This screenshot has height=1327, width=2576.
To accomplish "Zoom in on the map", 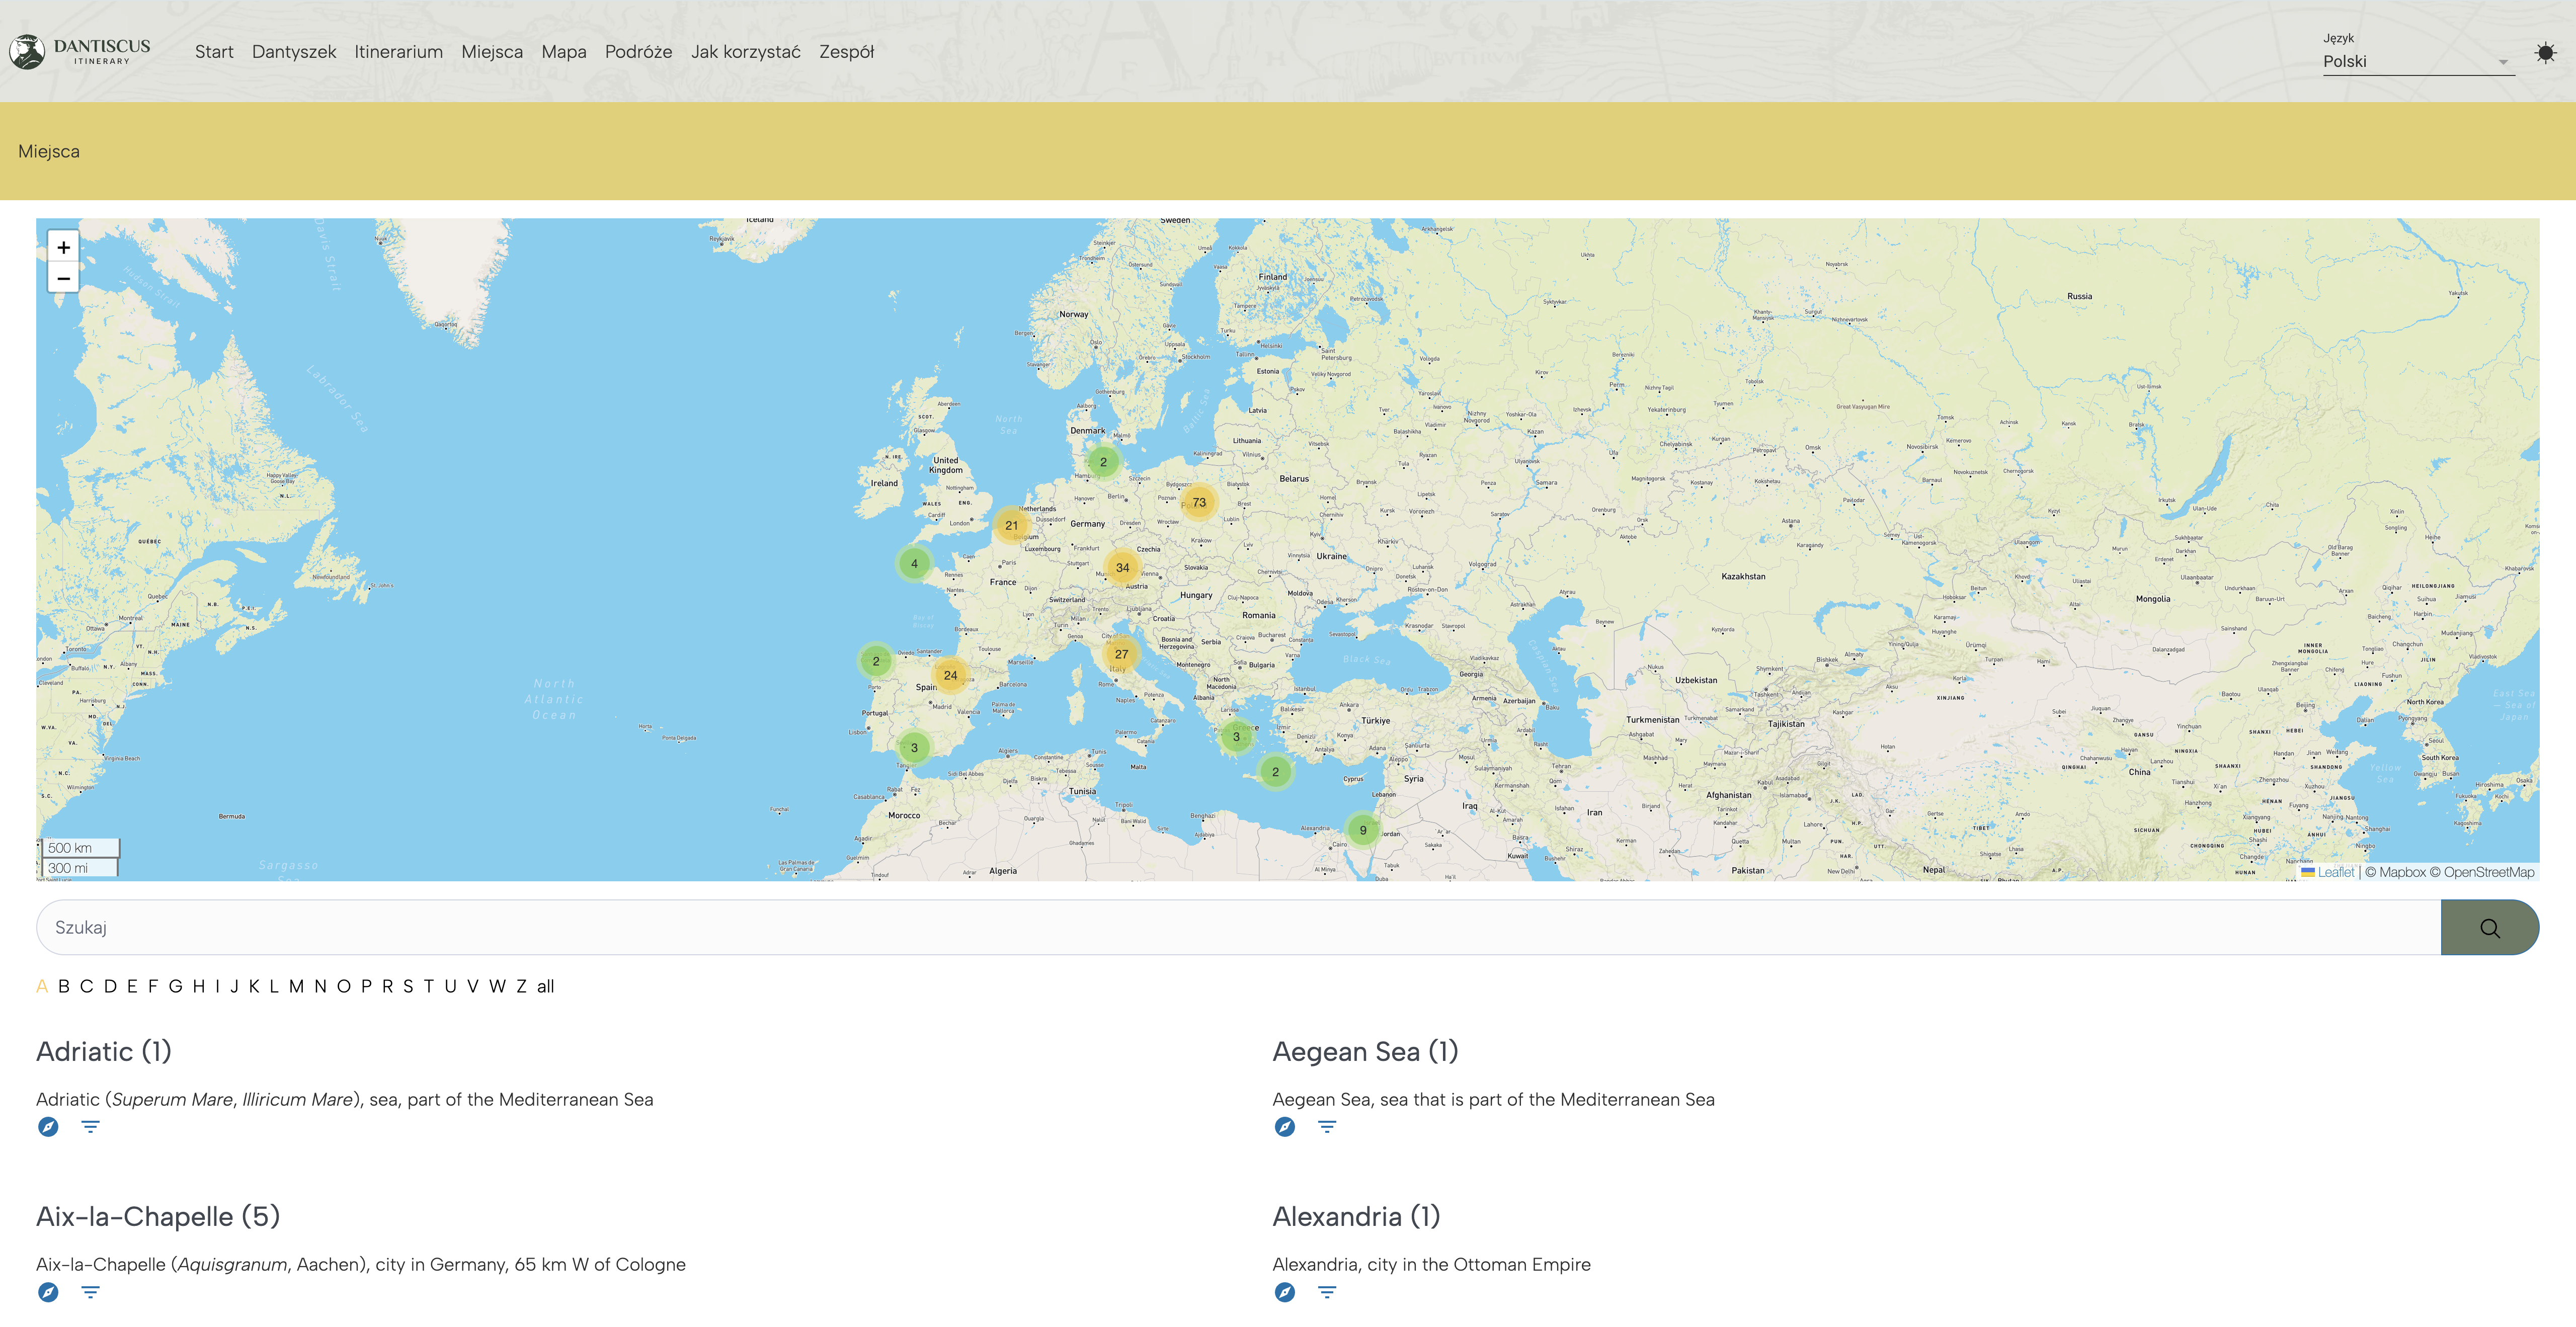I will [x=63, y=247].
